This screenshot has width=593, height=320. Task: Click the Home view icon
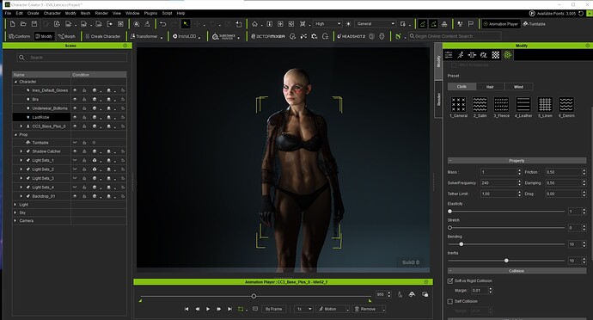(255, 24)
